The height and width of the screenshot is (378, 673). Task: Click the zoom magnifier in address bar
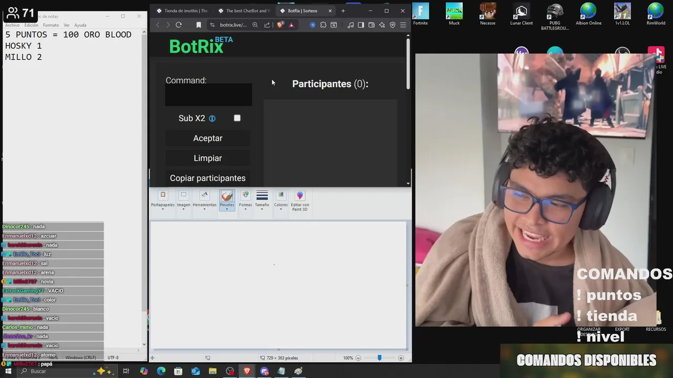pyautogui.click(x=255, y=25)
